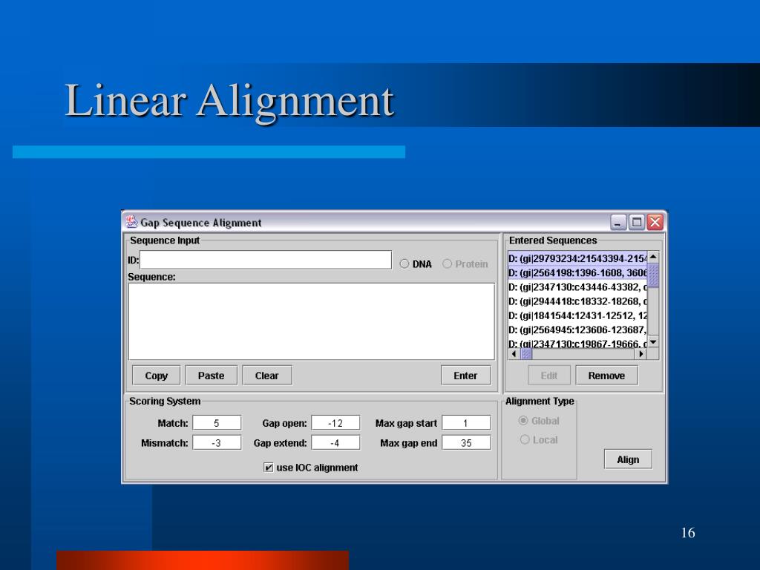Edit the Mismatch score field

coord(217,442)
